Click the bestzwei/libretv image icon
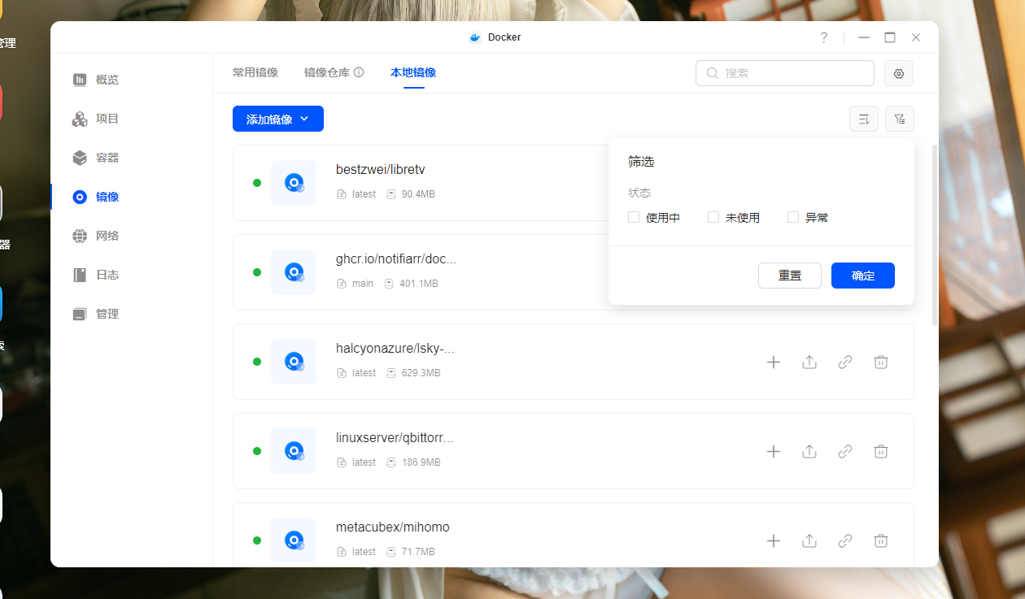Viewport: 1025px width, 599px height. 294,183
